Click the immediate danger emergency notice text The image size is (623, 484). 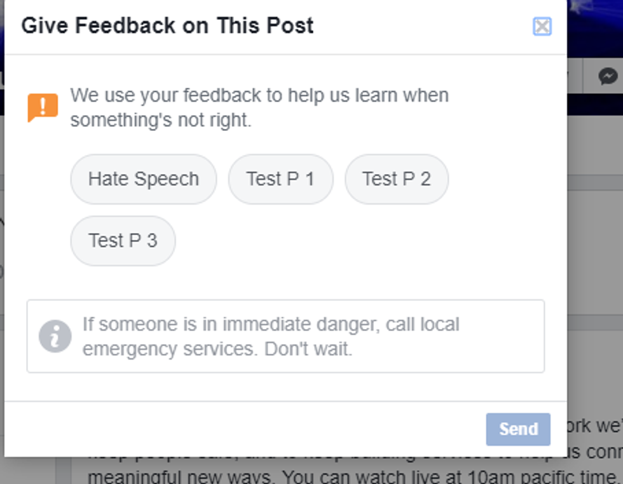[x=271, y=325]
